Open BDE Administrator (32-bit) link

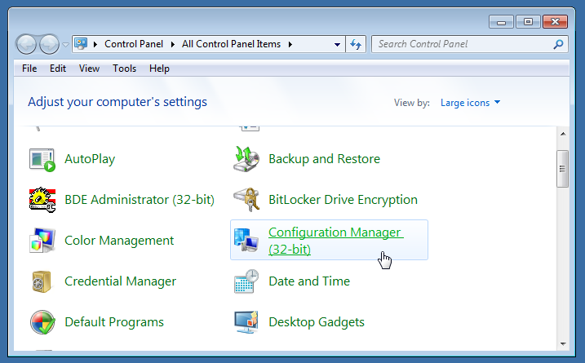coord(140,200)
